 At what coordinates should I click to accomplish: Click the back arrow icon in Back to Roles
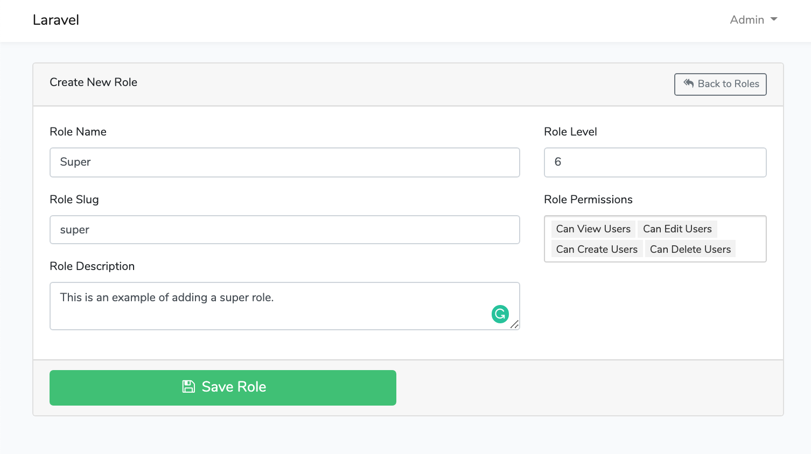click(x=688, y=84)
